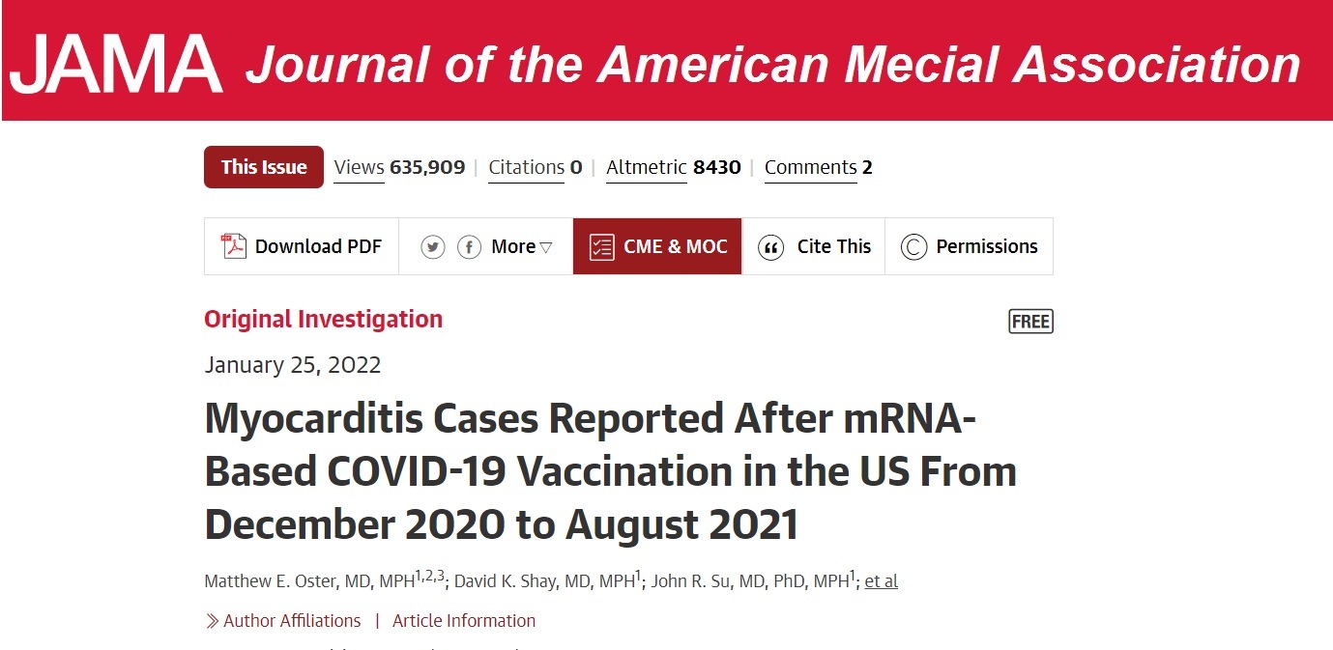Viewport: 1333px width, 650px height.
Task: Share article via Facebook icon
Action: tap(469, 247)
